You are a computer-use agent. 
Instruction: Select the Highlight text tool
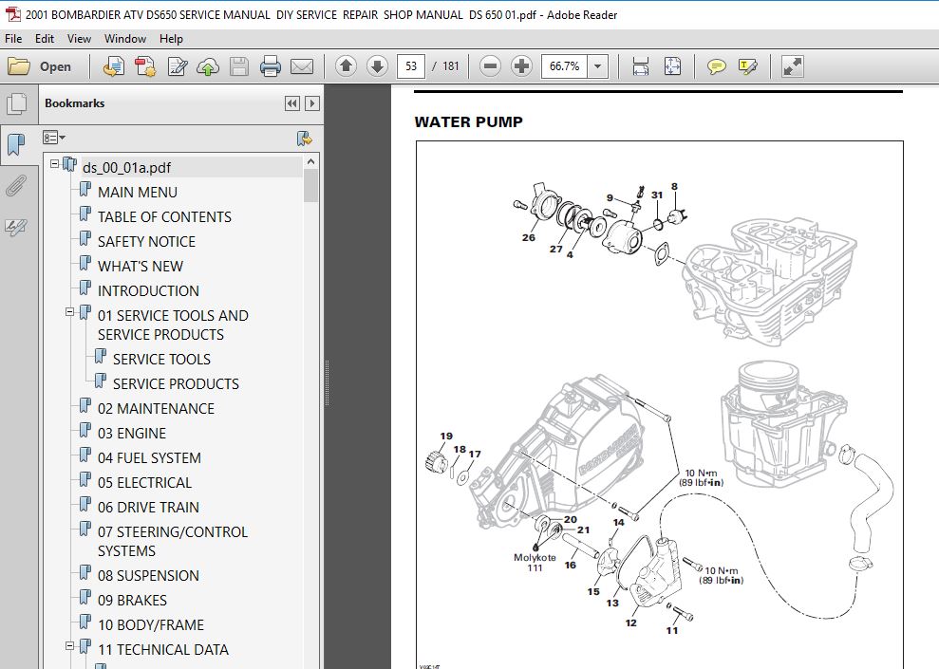[747, 66]
